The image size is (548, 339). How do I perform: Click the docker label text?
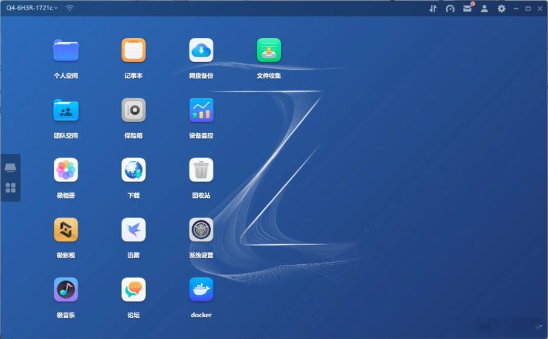pos(201,315)
